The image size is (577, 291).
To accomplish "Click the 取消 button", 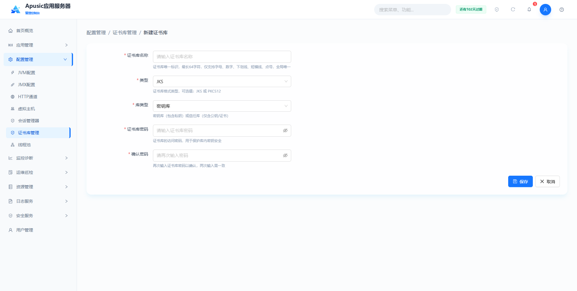I will point(548,181).
